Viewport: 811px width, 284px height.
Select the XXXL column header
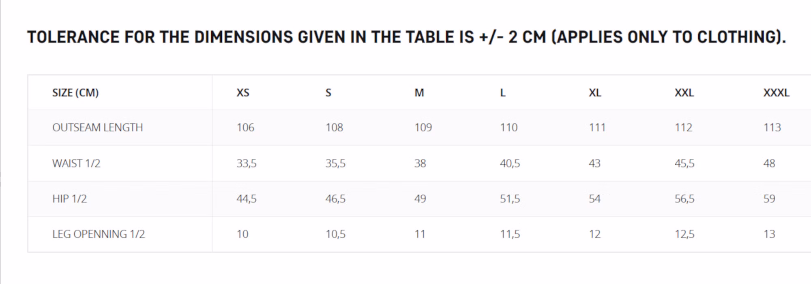point(776,93)
